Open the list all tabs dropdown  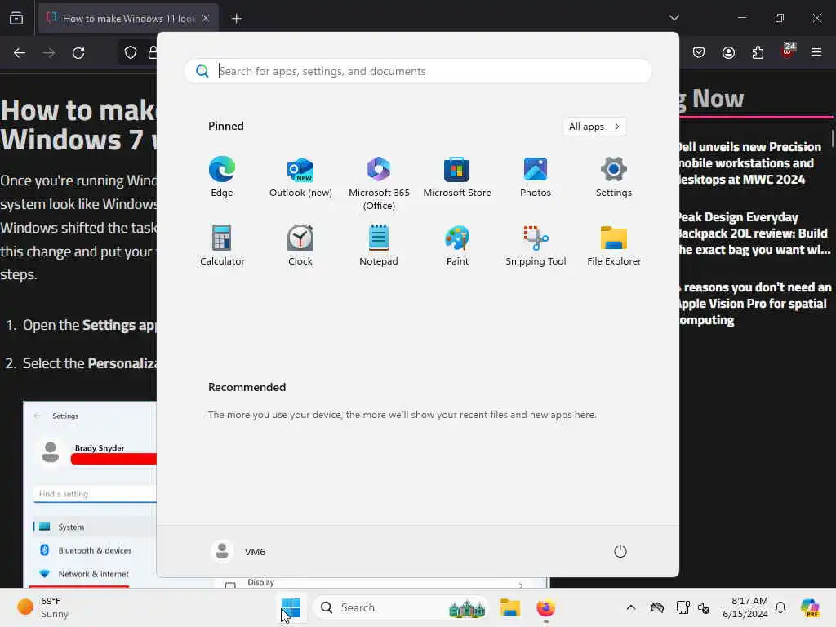coord(674,18)
